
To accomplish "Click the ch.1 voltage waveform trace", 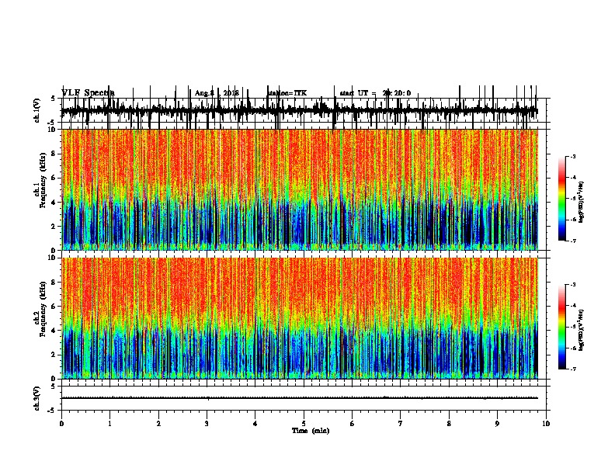I will [x=300, y=110].
